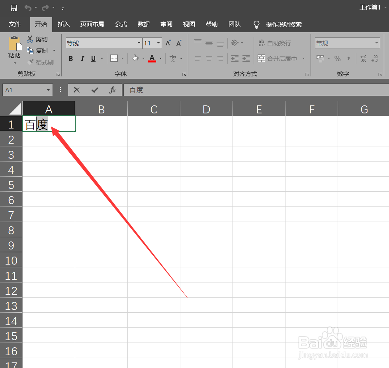Toggle bold formatting

click(x=71, y=58)
